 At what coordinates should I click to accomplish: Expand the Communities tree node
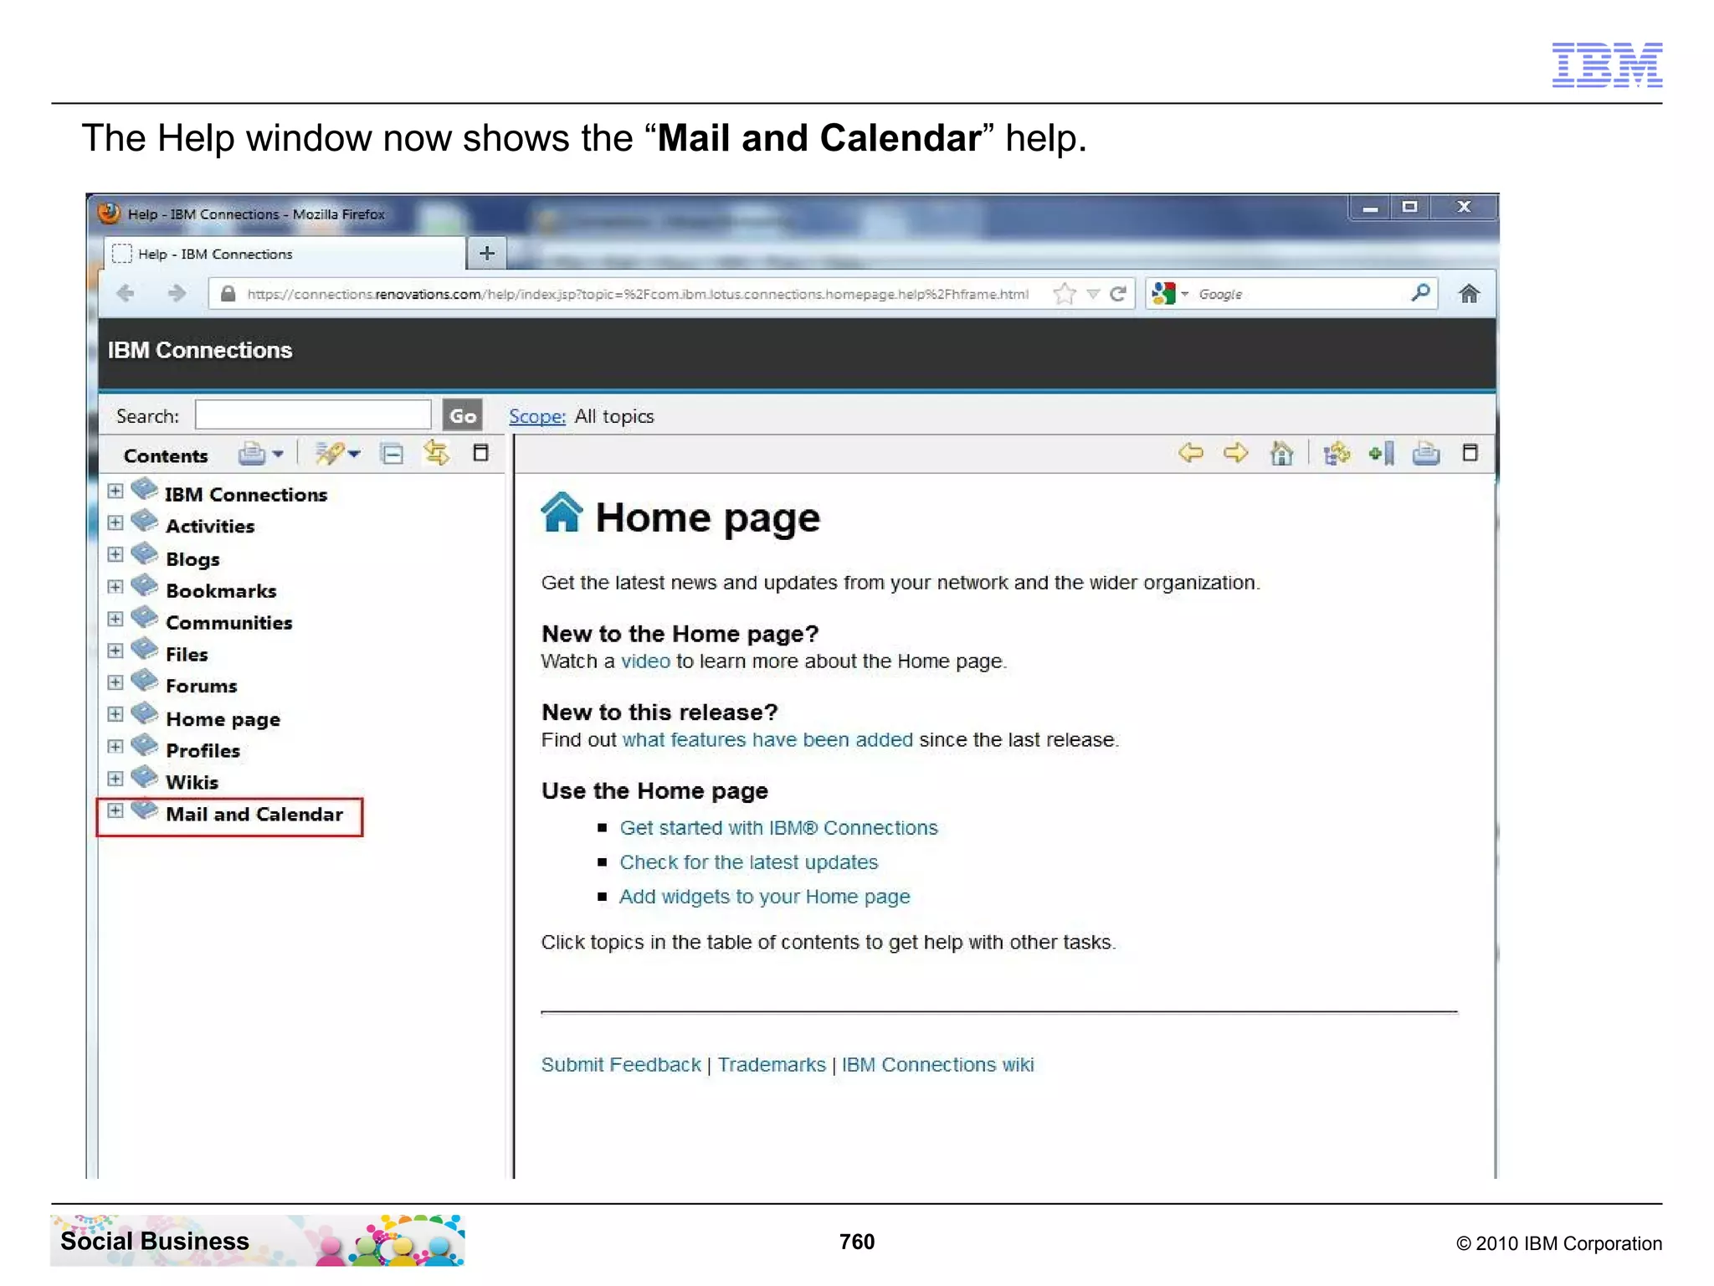[115, 619]
